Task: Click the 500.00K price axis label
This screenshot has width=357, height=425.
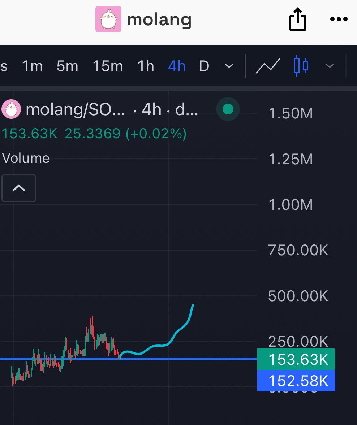Action: [298, 296]
